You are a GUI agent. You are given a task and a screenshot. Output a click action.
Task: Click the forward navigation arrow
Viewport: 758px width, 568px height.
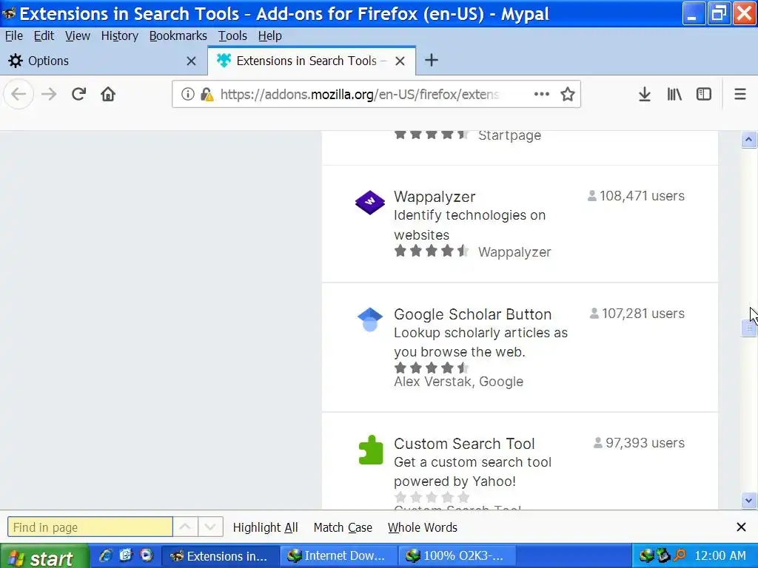point(49,94)
